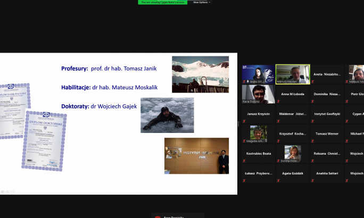Click muted microphone icon on Michael's tile
Screen dimensions: 364x218
[x=347, y=141]
